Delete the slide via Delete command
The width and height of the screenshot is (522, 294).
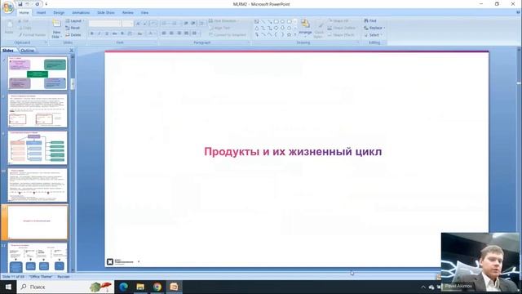(x=73, y=35)
